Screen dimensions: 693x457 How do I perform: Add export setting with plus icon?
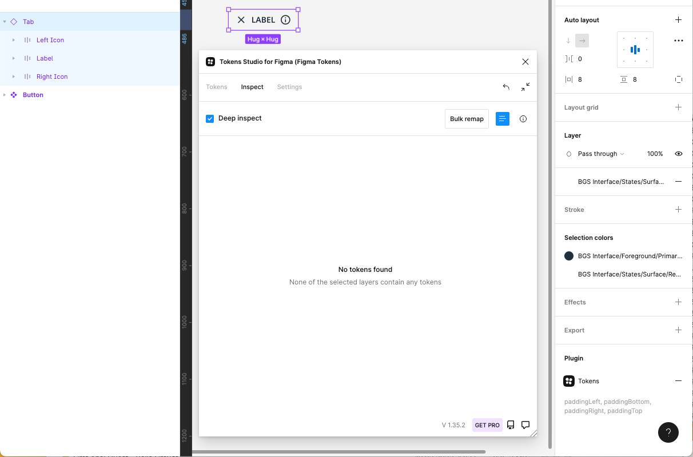[678, 330]
